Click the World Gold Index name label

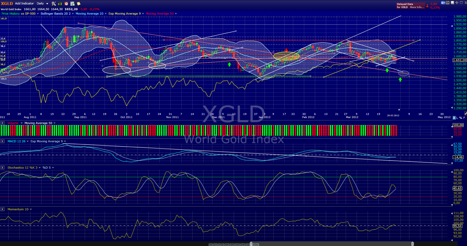(11, 9)
